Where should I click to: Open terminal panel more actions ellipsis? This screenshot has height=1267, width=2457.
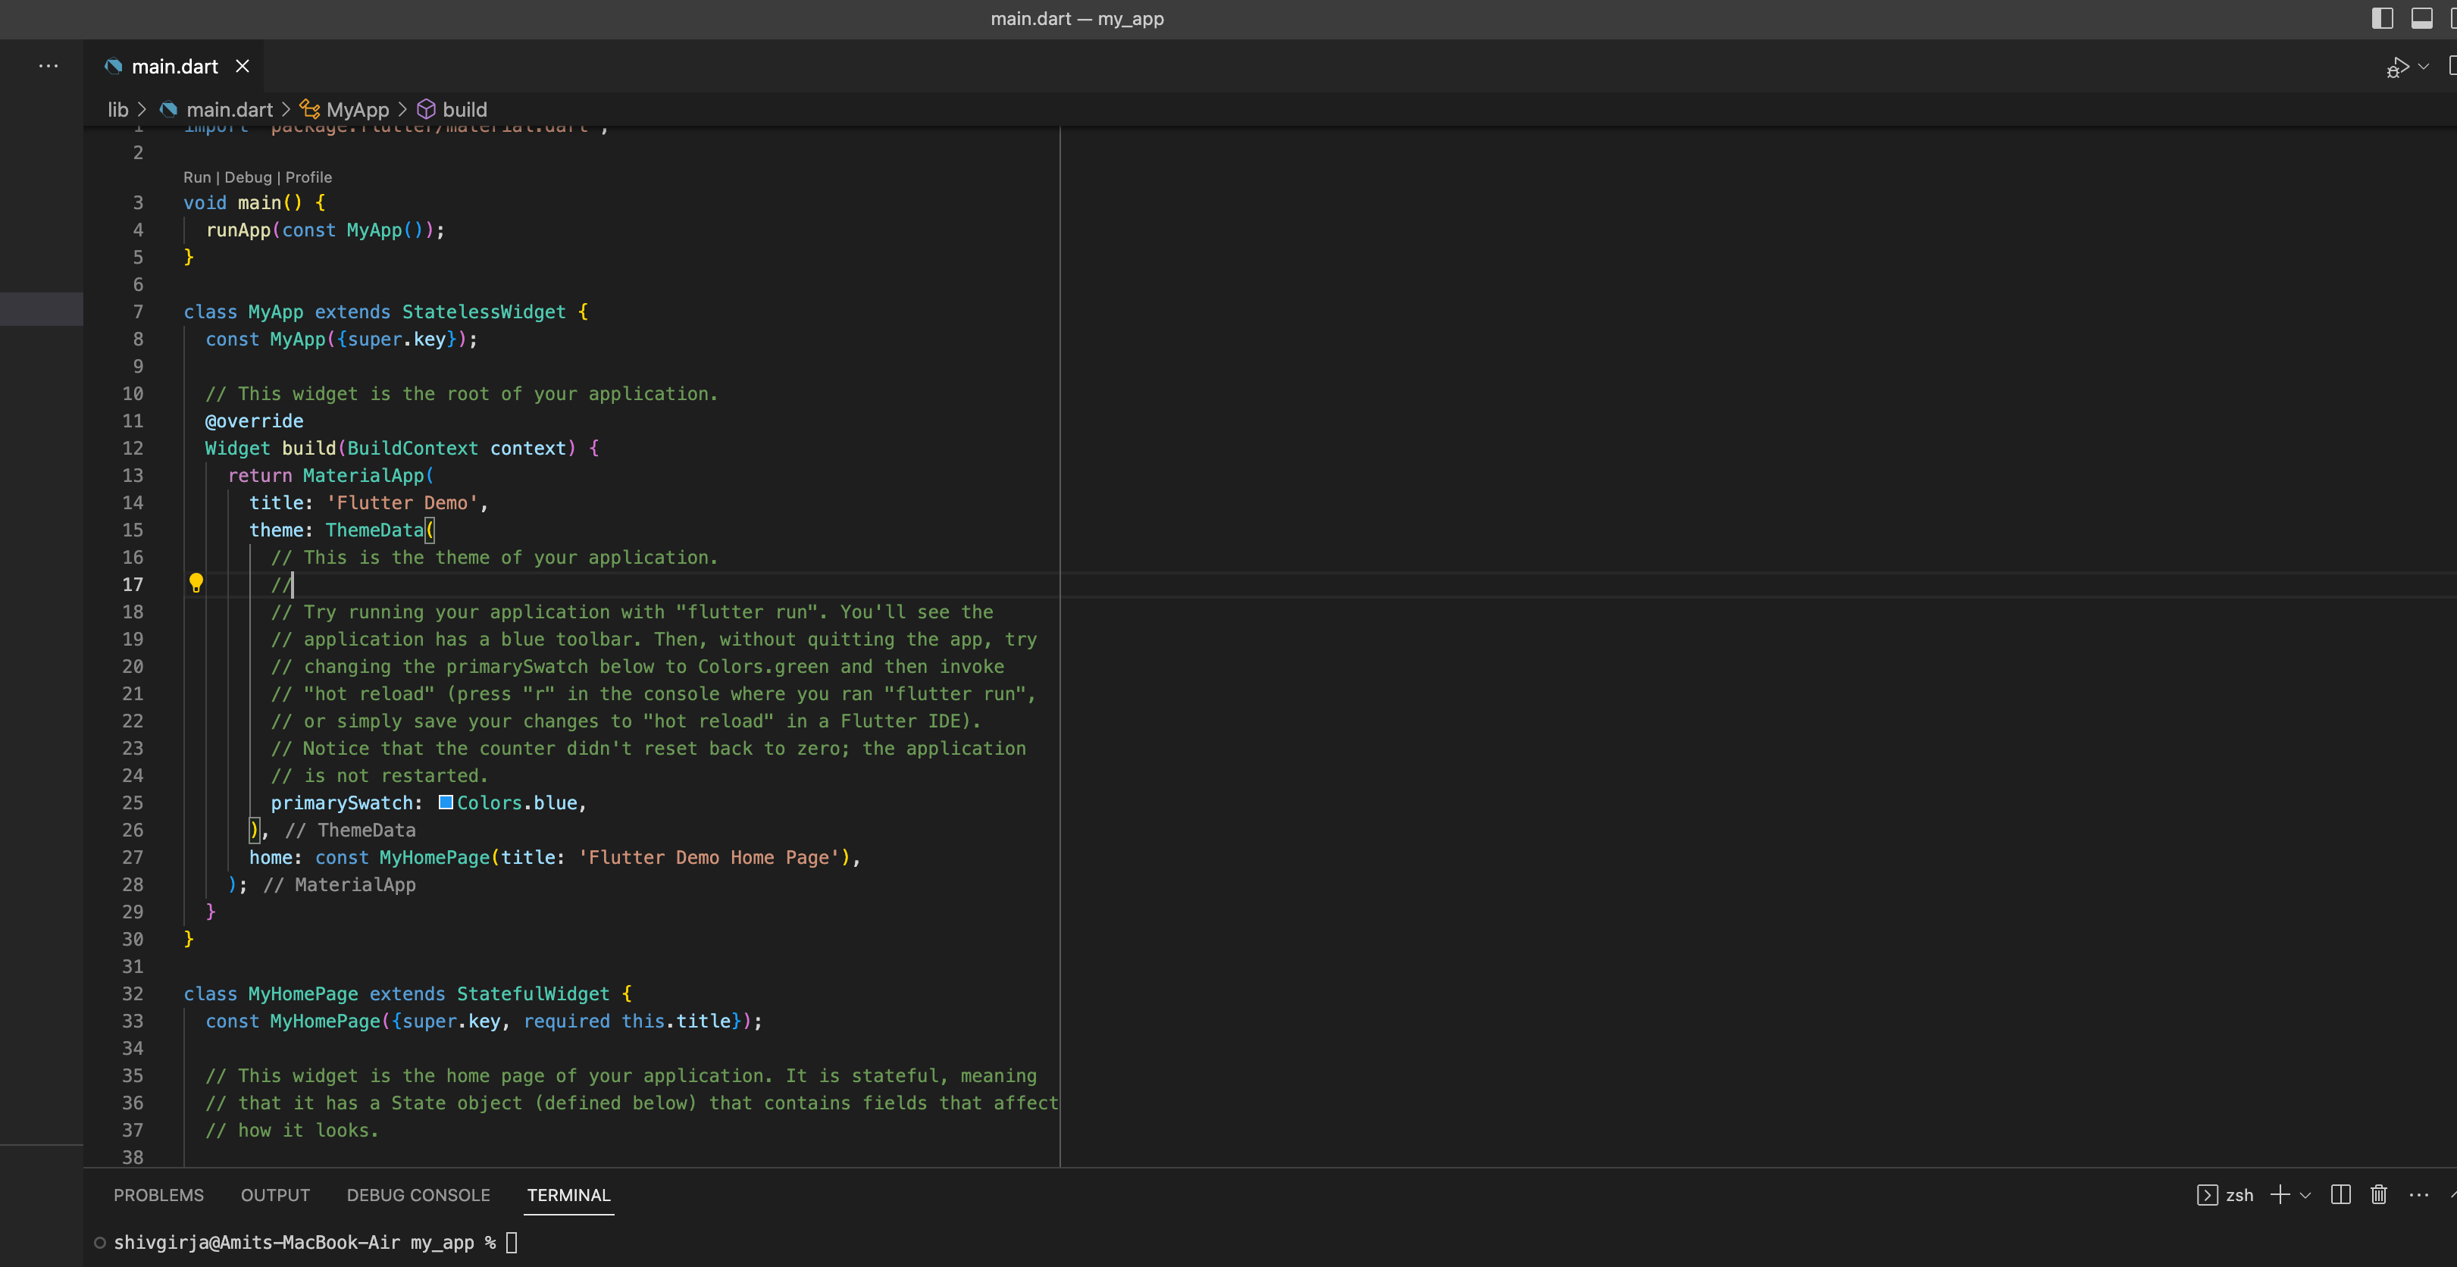pyautogui.click(x=2419, y=1194)
